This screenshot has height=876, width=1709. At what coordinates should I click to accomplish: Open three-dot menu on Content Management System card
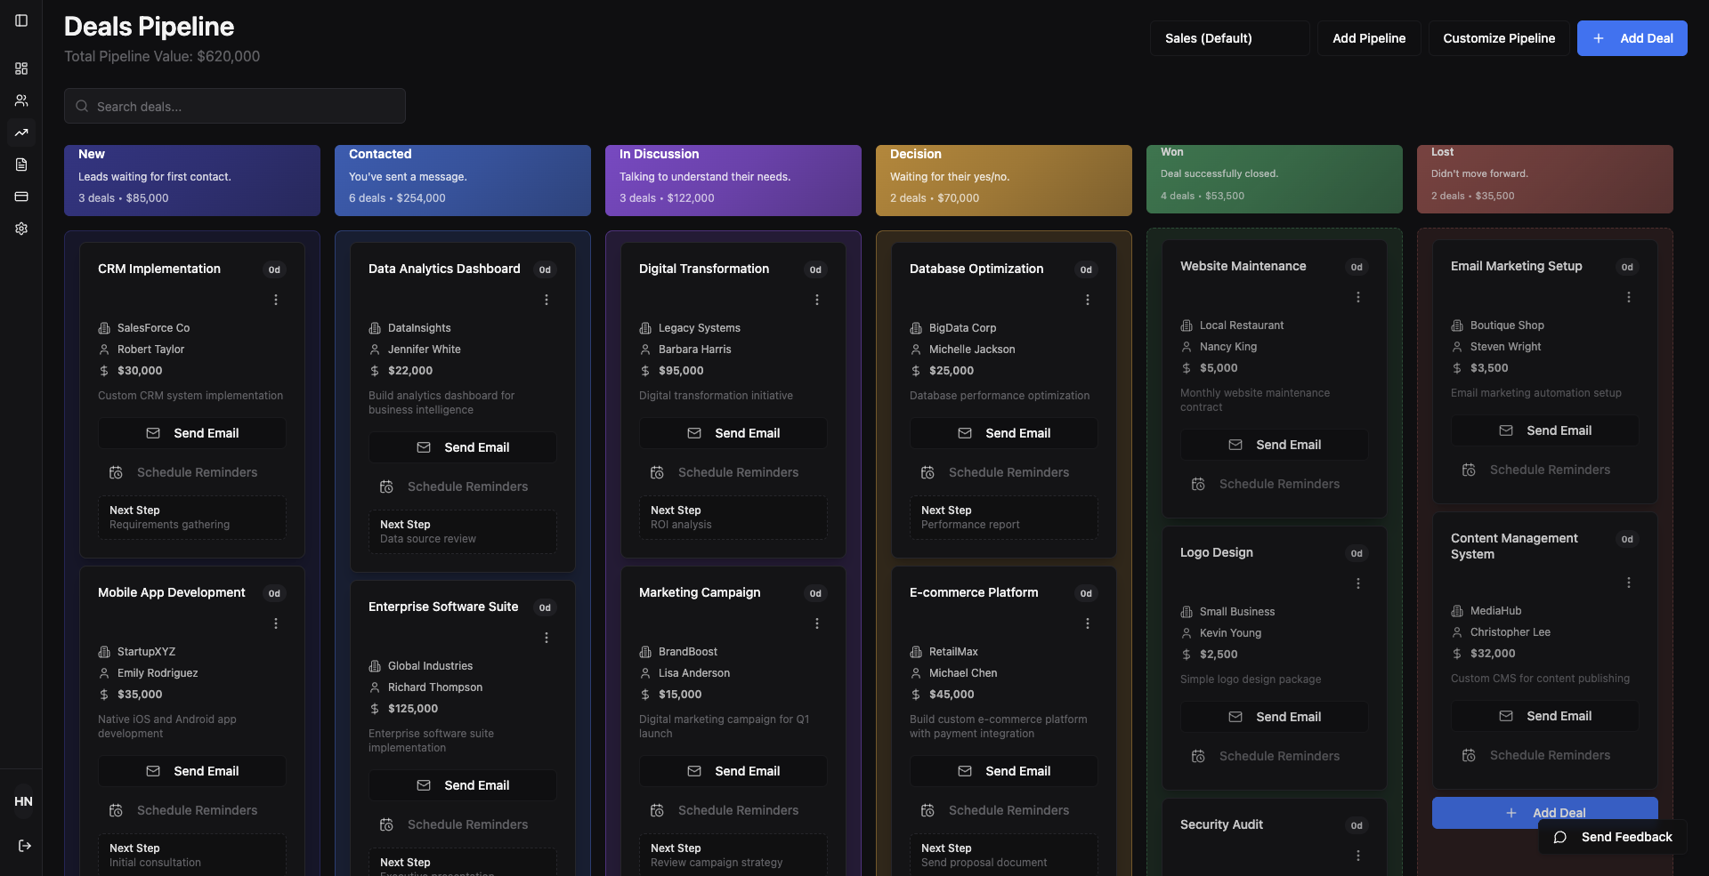1629,583
